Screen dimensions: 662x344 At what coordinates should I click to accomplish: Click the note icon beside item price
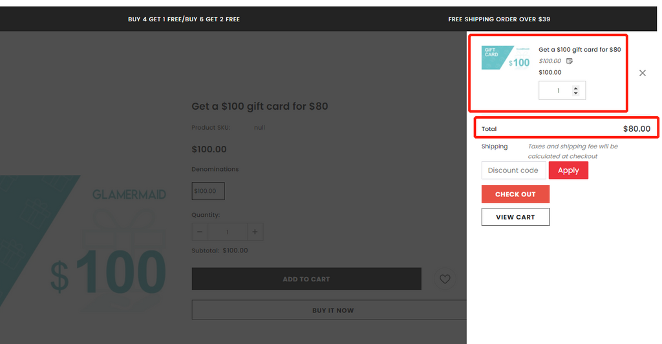[569, 61]
